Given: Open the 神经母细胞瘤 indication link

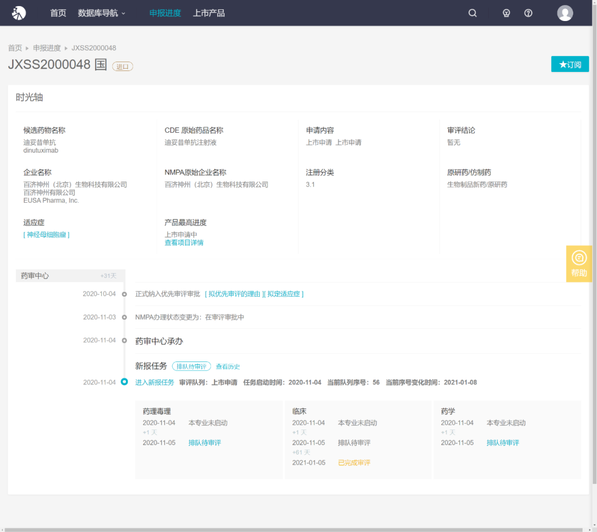Looking at the screenshot, I should (46, 235).
